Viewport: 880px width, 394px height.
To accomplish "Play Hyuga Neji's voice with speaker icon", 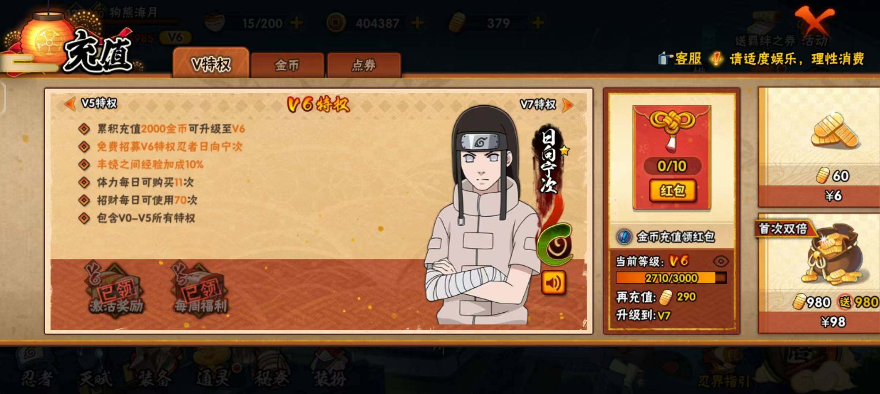I will (x=553, y=283).
